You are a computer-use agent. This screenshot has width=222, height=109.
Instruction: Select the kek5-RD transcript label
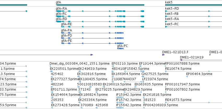pos(172,9)
